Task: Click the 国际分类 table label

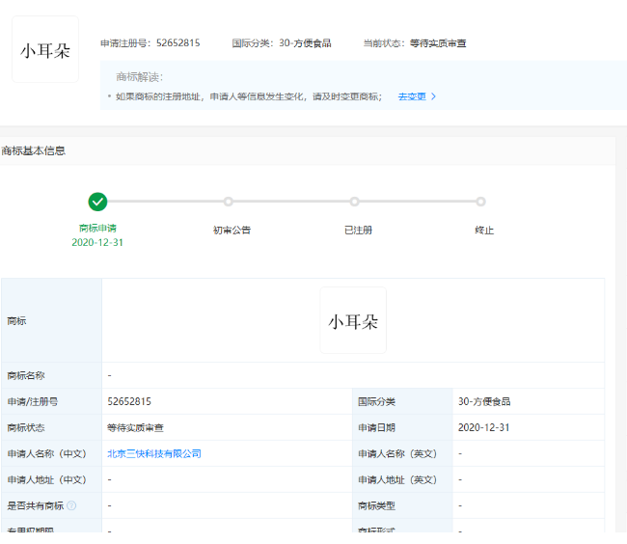Action: point(376,401)
